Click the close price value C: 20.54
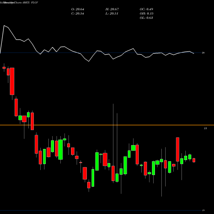214x214 pixels. [x=77, y=14]
